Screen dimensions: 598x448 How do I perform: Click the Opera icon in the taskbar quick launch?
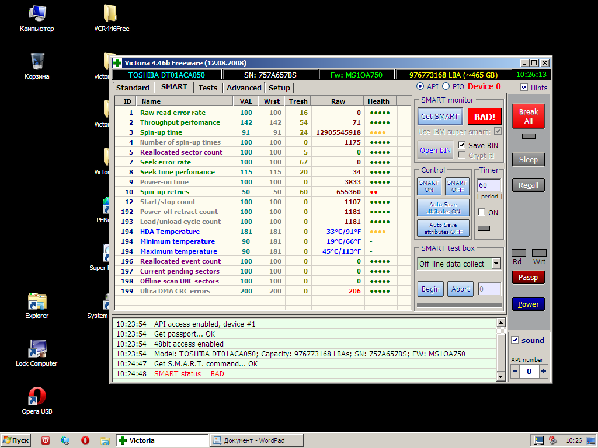point(85,440)
